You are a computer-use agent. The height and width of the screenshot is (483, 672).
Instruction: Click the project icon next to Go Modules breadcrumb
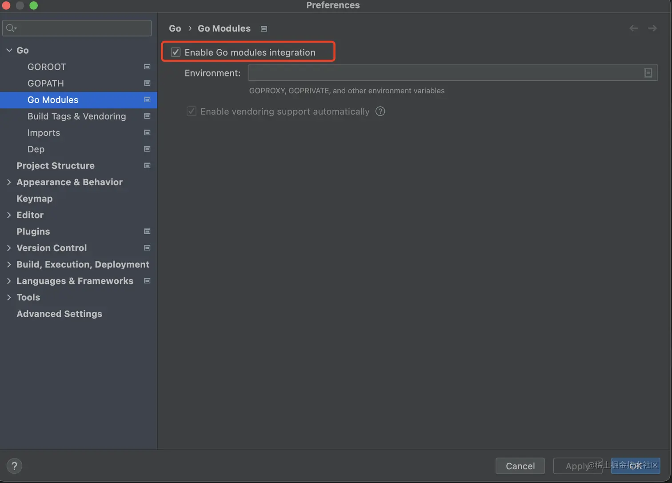click(264, 29)
